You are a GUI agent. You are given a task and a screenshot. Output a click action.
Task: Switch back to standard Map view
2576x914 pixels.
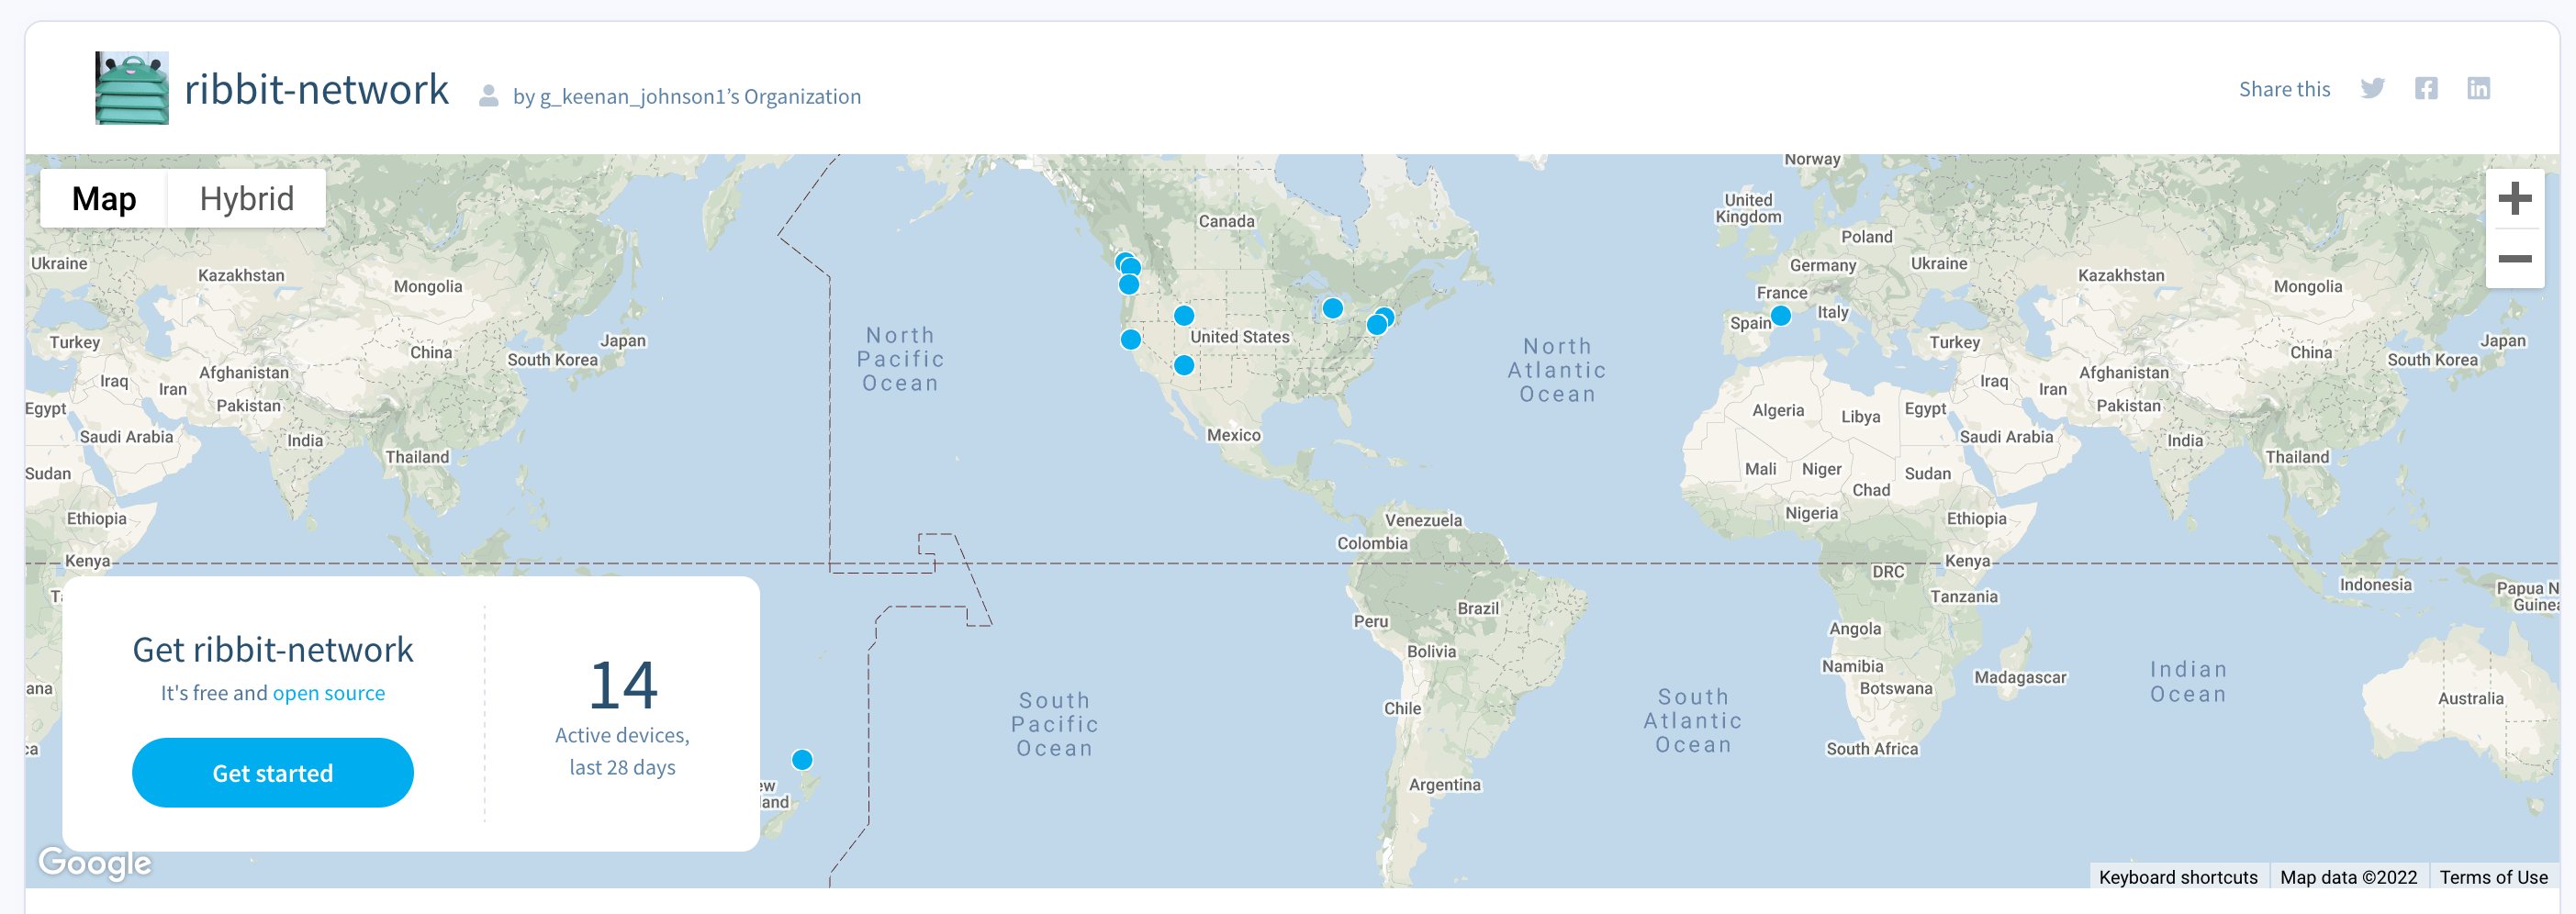[x=103, y=197]
